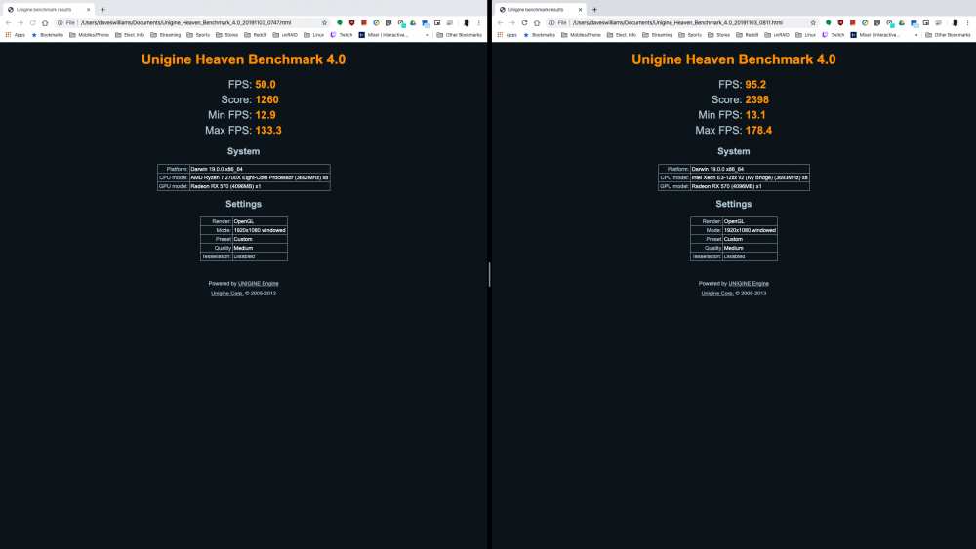Open green Hangouts extension in the 0811.html window
Image resolution: width=976 pixels, height=549 pixels.
point(828,23)
